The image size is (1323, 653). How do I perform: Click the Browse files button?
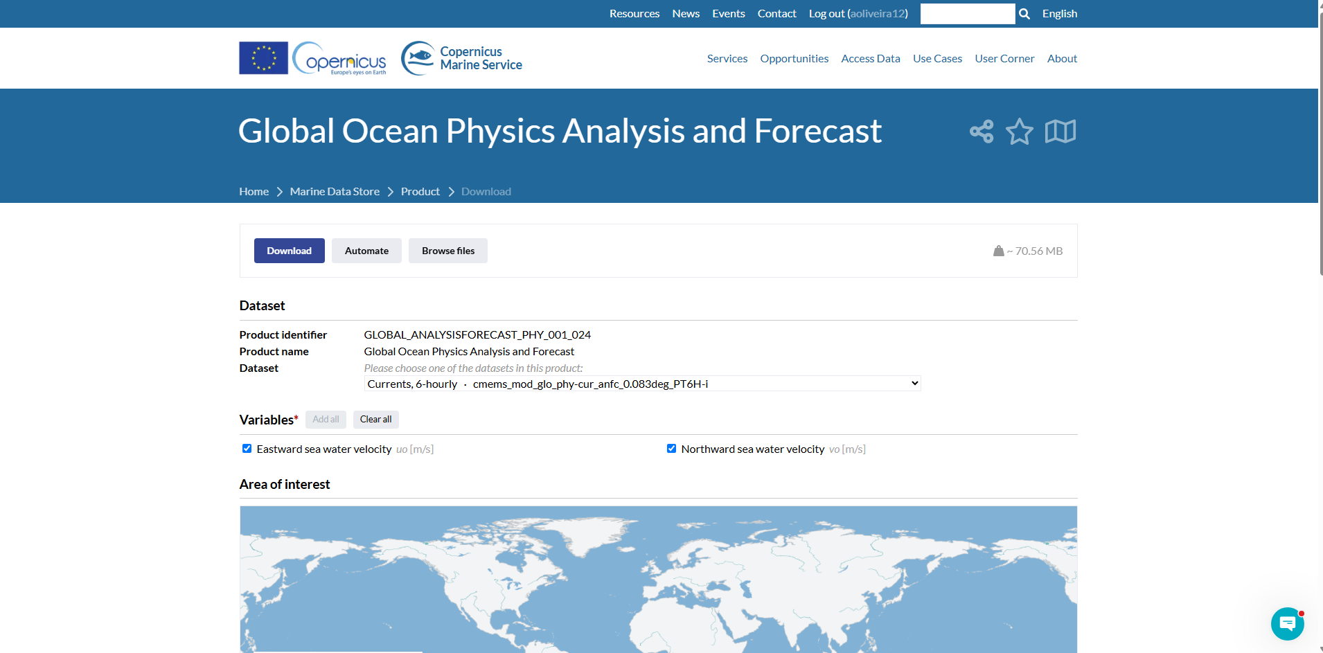(448, 251)
